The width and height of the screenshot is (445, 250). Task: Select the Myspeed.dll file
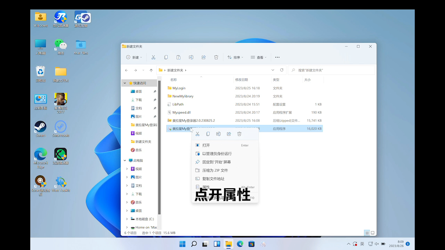click(244, 112)
